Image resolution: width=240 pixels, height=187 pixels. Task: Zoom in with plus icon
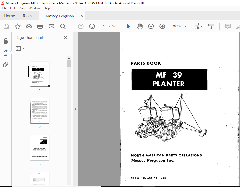coord(162,26)
